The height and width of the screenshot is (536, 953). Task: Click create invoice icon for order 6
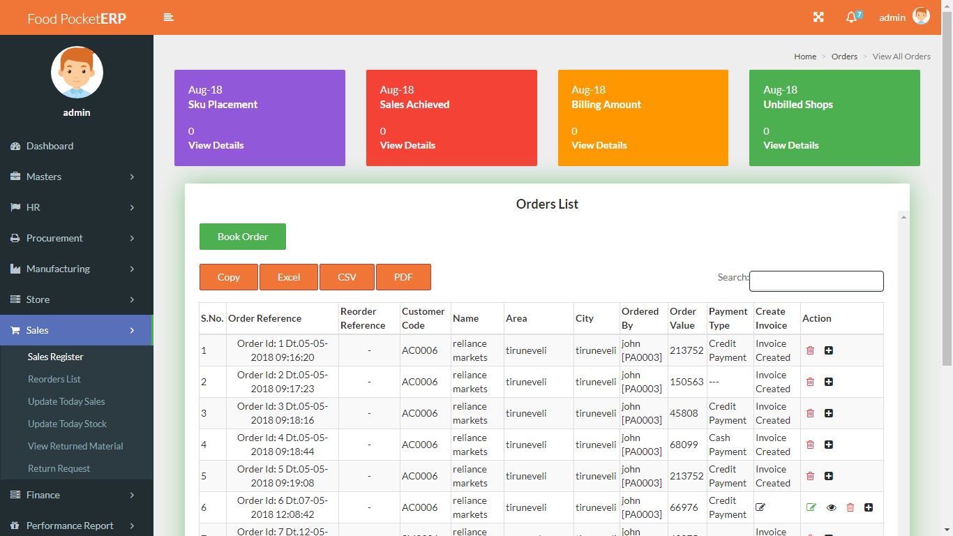[760, 507]
